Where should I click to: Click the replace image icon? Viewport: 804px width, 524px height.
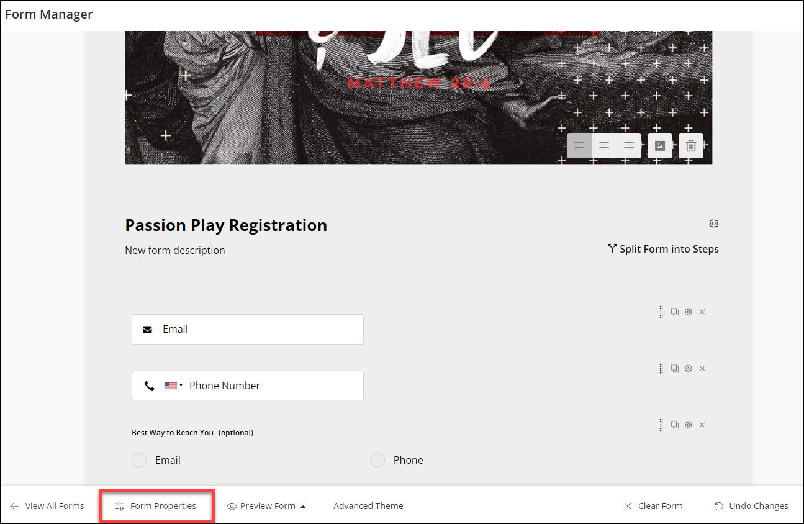tap(660, 147)
